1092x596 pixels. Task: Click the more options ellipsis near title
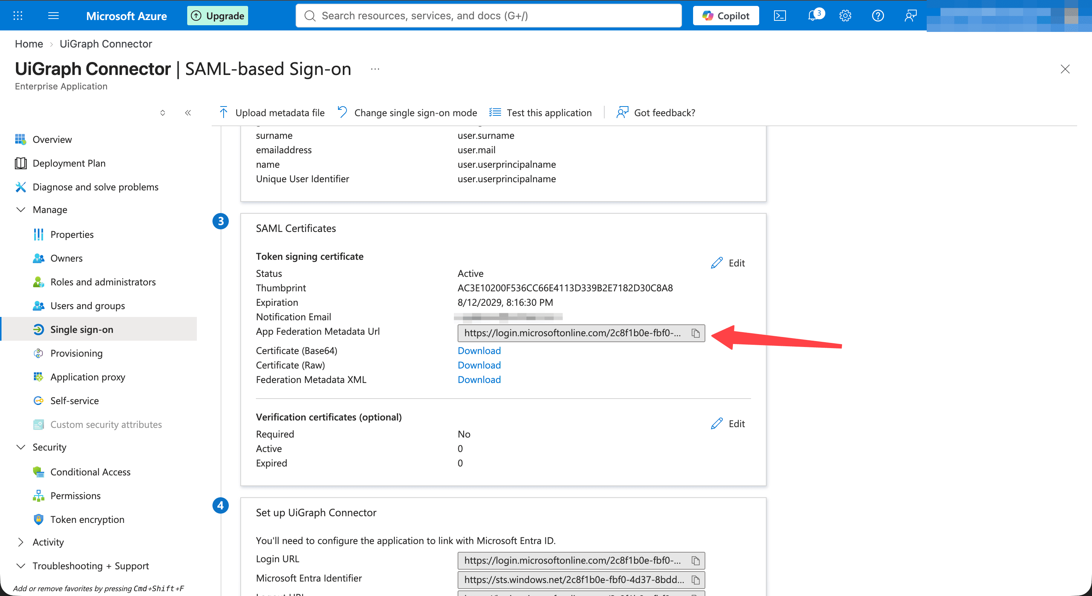[x=375, y=69]
